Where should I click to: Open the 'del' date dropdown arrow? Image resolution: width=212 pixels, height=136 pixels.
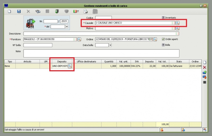tap(67, 27)
